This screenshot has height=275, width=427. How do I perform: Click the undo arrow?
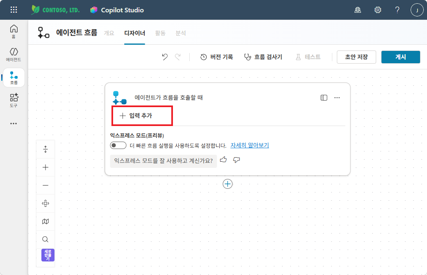coord(165,57)
